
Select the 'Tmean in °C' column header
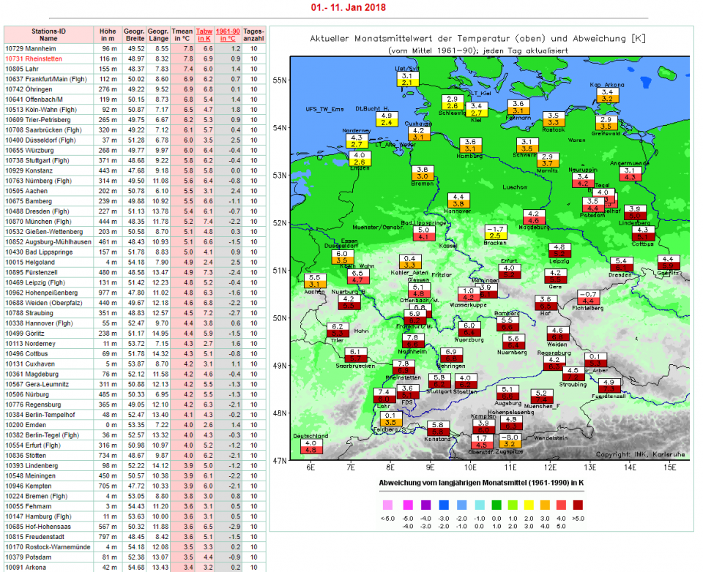click(182, 36)
